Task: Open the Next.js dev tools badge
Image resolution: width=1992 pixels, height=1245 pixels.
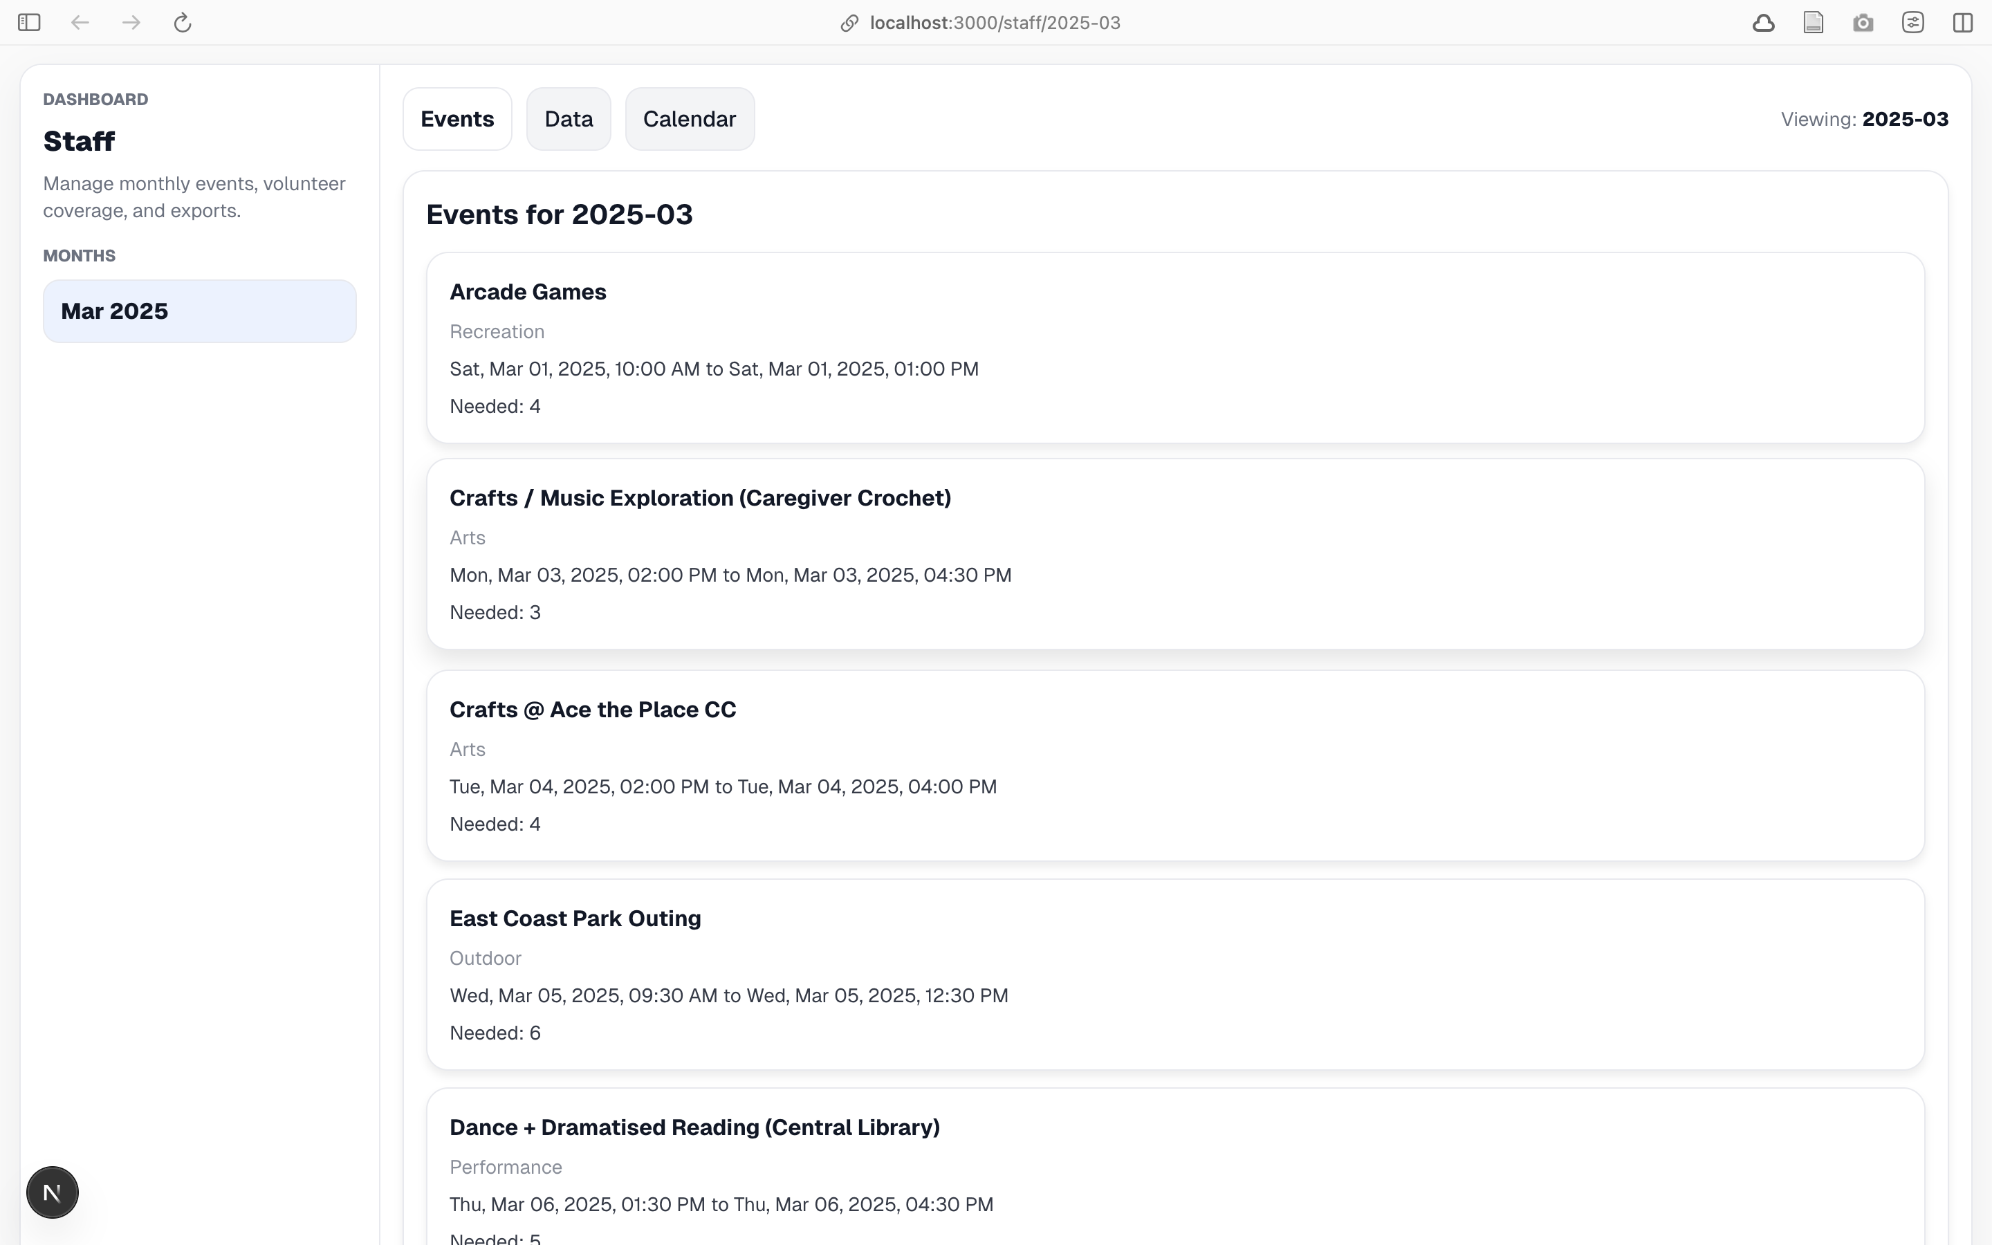Action: click(52, 1192)
